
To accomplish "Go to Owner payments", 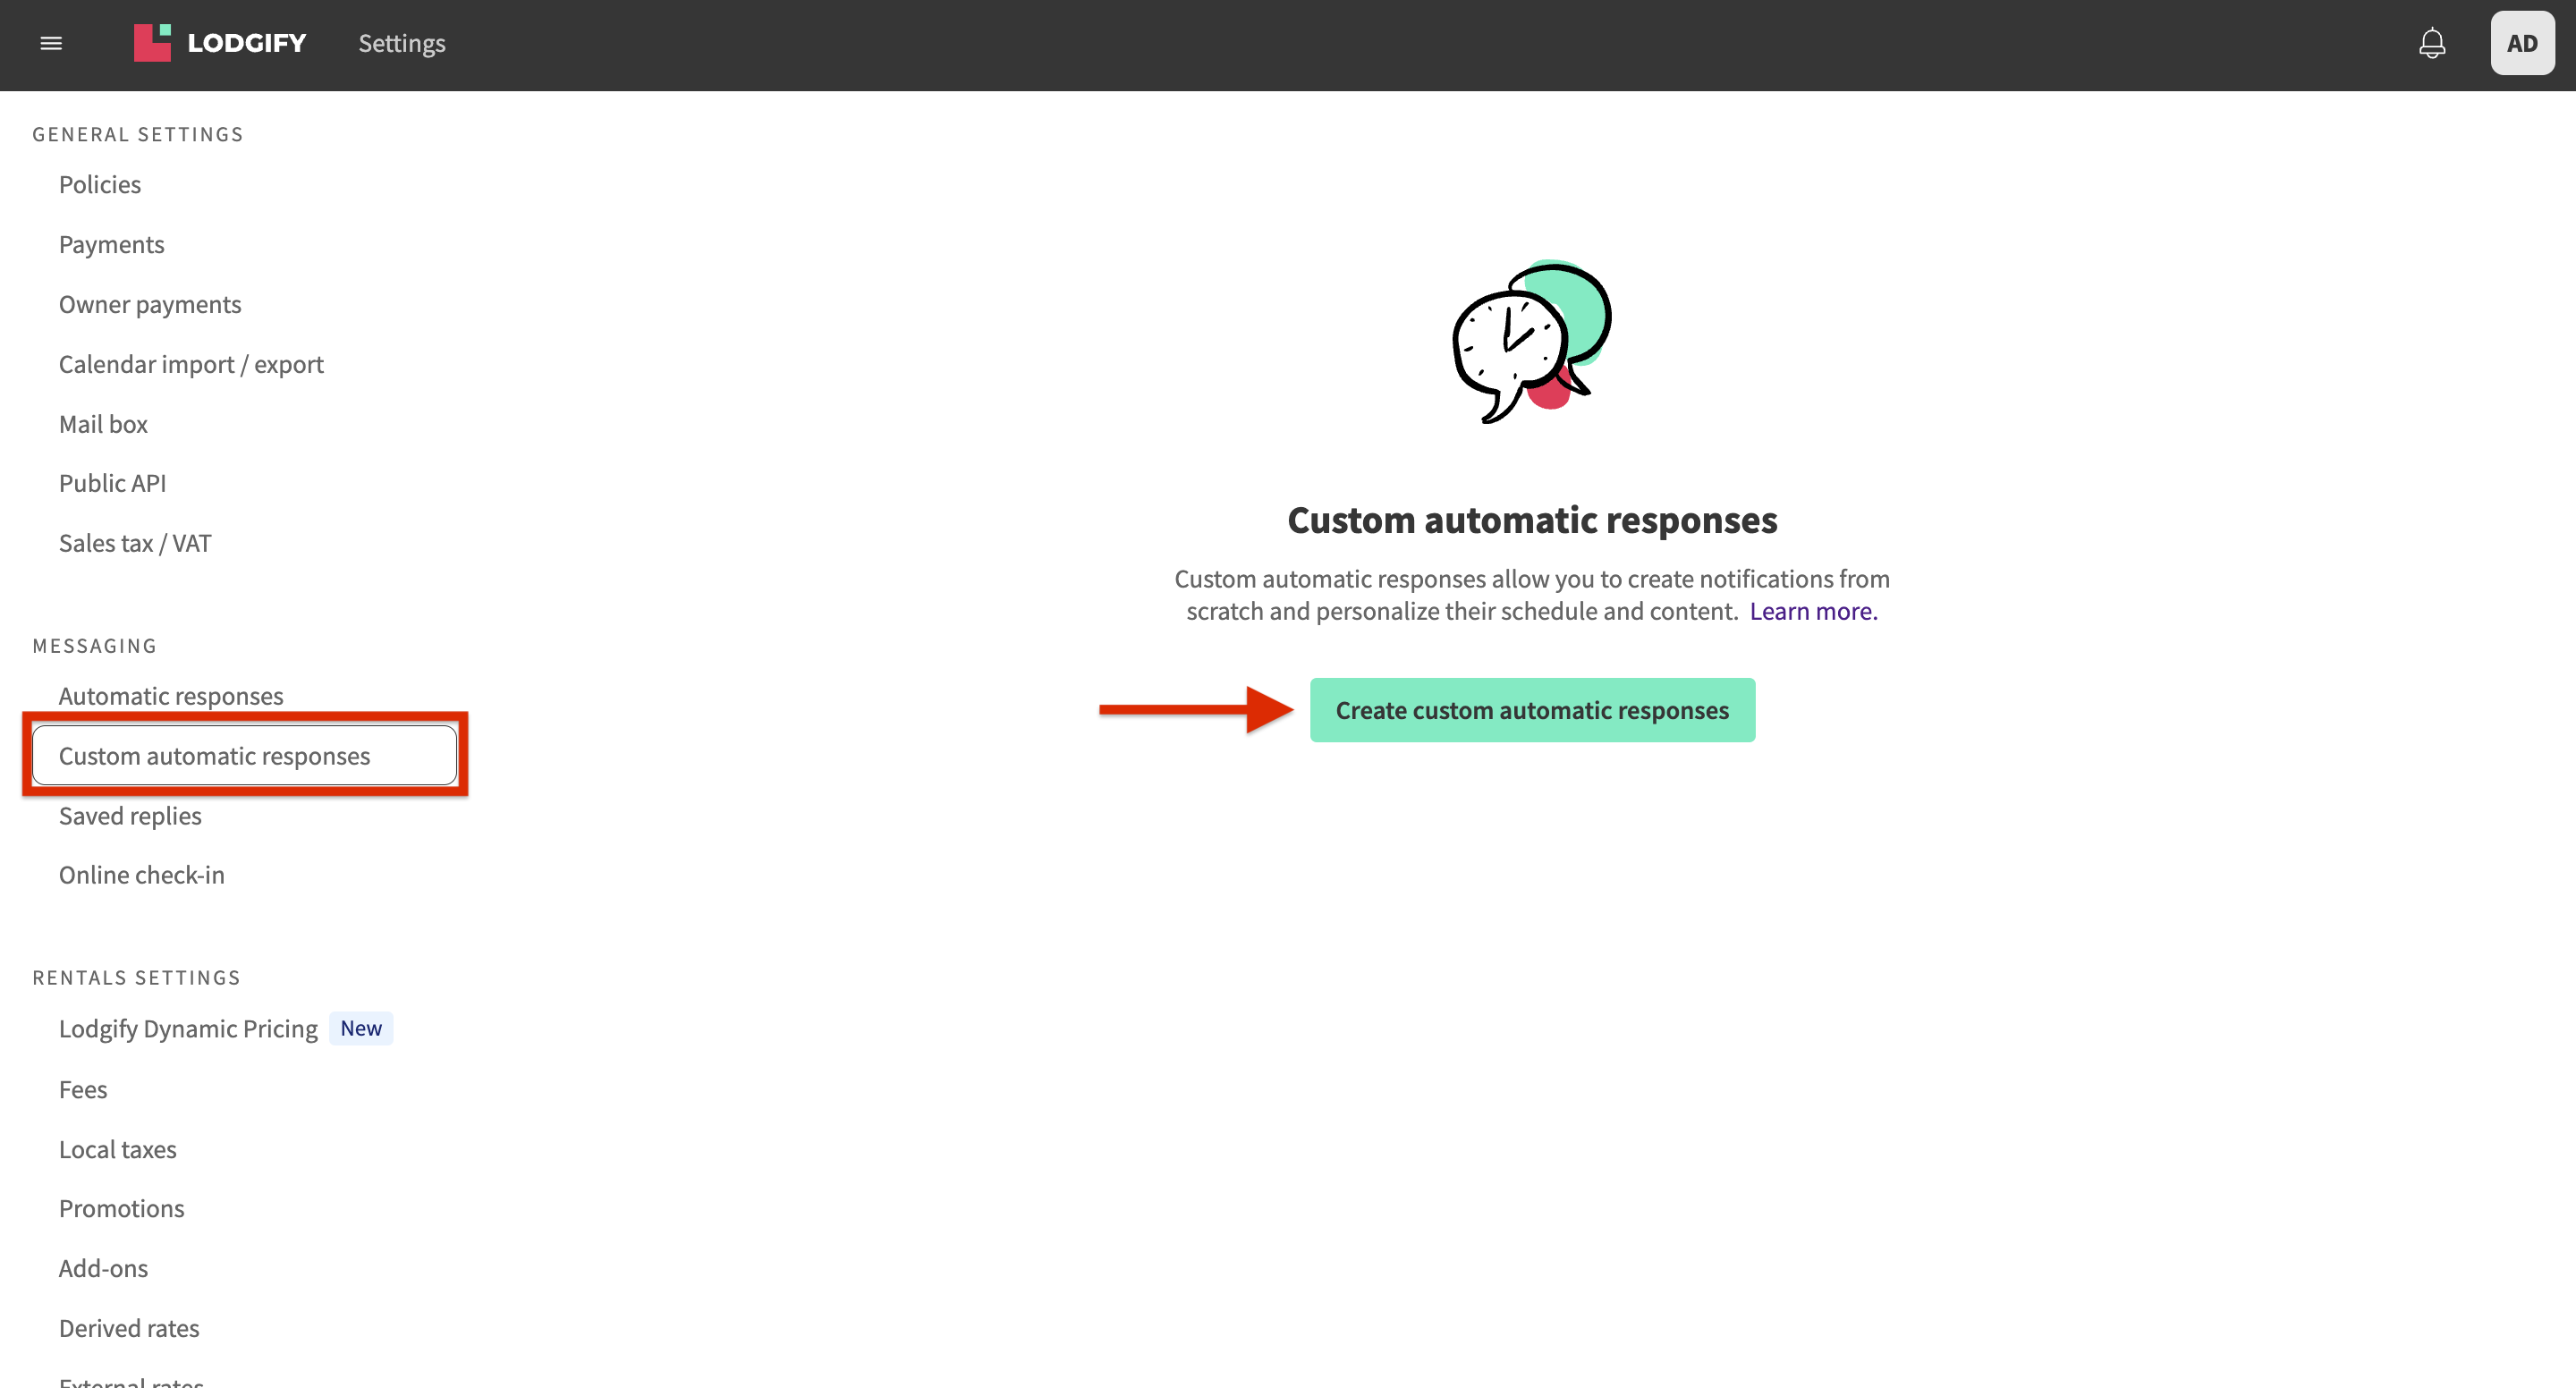I will [150, 304].
